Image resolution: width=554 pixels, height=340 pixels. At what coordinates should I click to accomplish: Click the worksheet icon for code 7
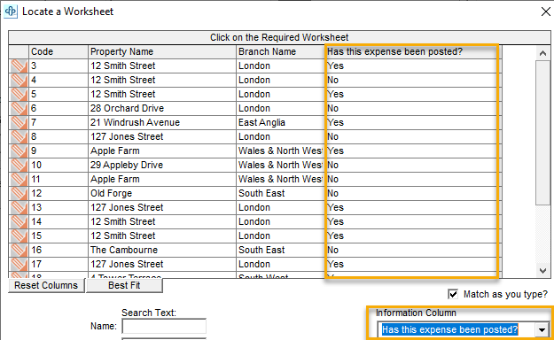tap(19, 122)
